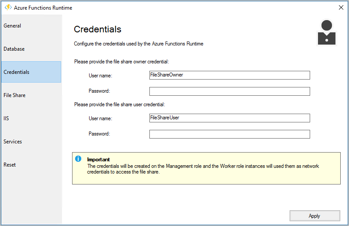Focus the file share owner user name field
This screenshot has height=226, width=349.
pyautogui.click(x=229, y=75)
